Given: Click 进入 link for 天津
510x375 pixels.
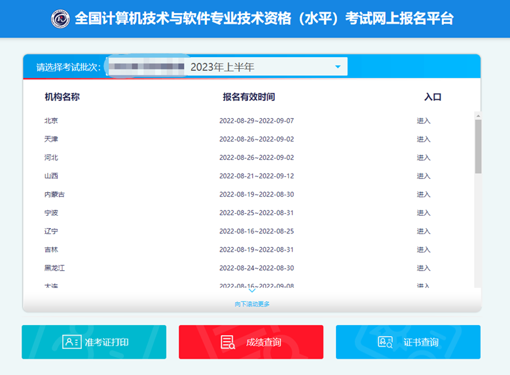Looking at the screenshot, I should 424,139.
